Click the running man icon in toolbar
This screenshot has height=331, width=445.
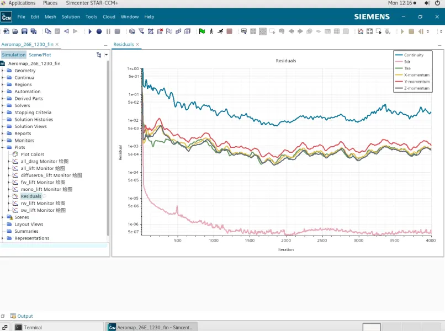point(220,31)
